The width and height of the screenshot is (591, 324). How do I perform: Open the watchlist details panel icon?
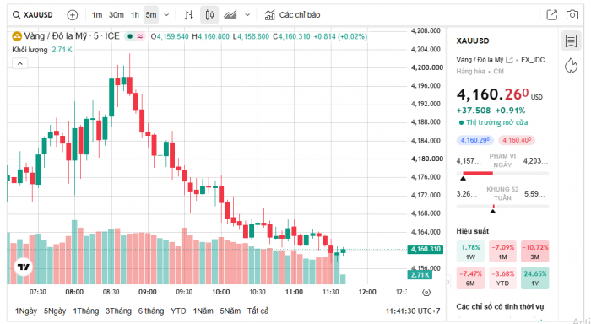point(571,40)
